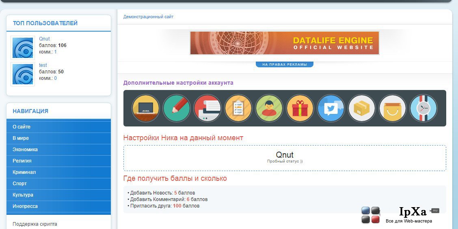Screen dimensions: 458x229
Task: Click the Пробный статус text
Action: click(285, 161)
